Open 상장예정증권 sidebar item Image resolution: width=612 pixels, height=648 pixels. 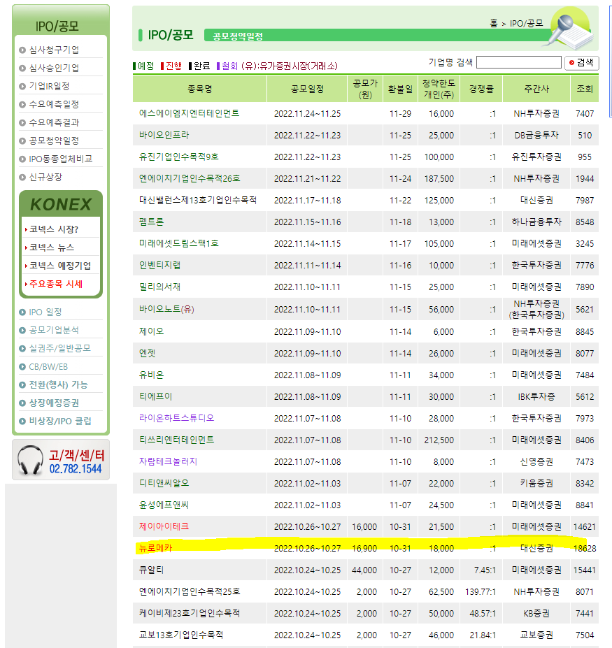[54, 403]
